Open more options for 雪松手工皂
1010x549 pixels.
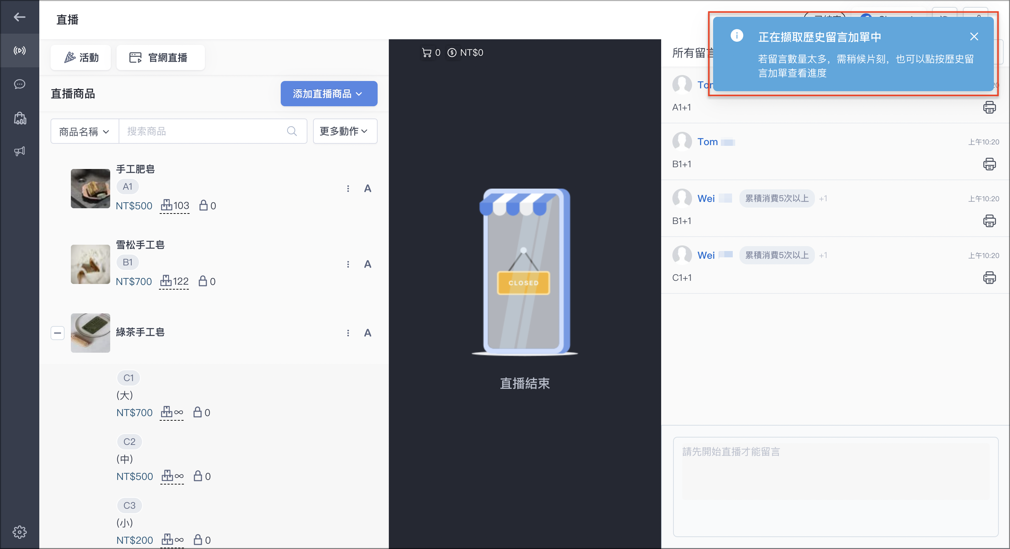click(348, 264)
